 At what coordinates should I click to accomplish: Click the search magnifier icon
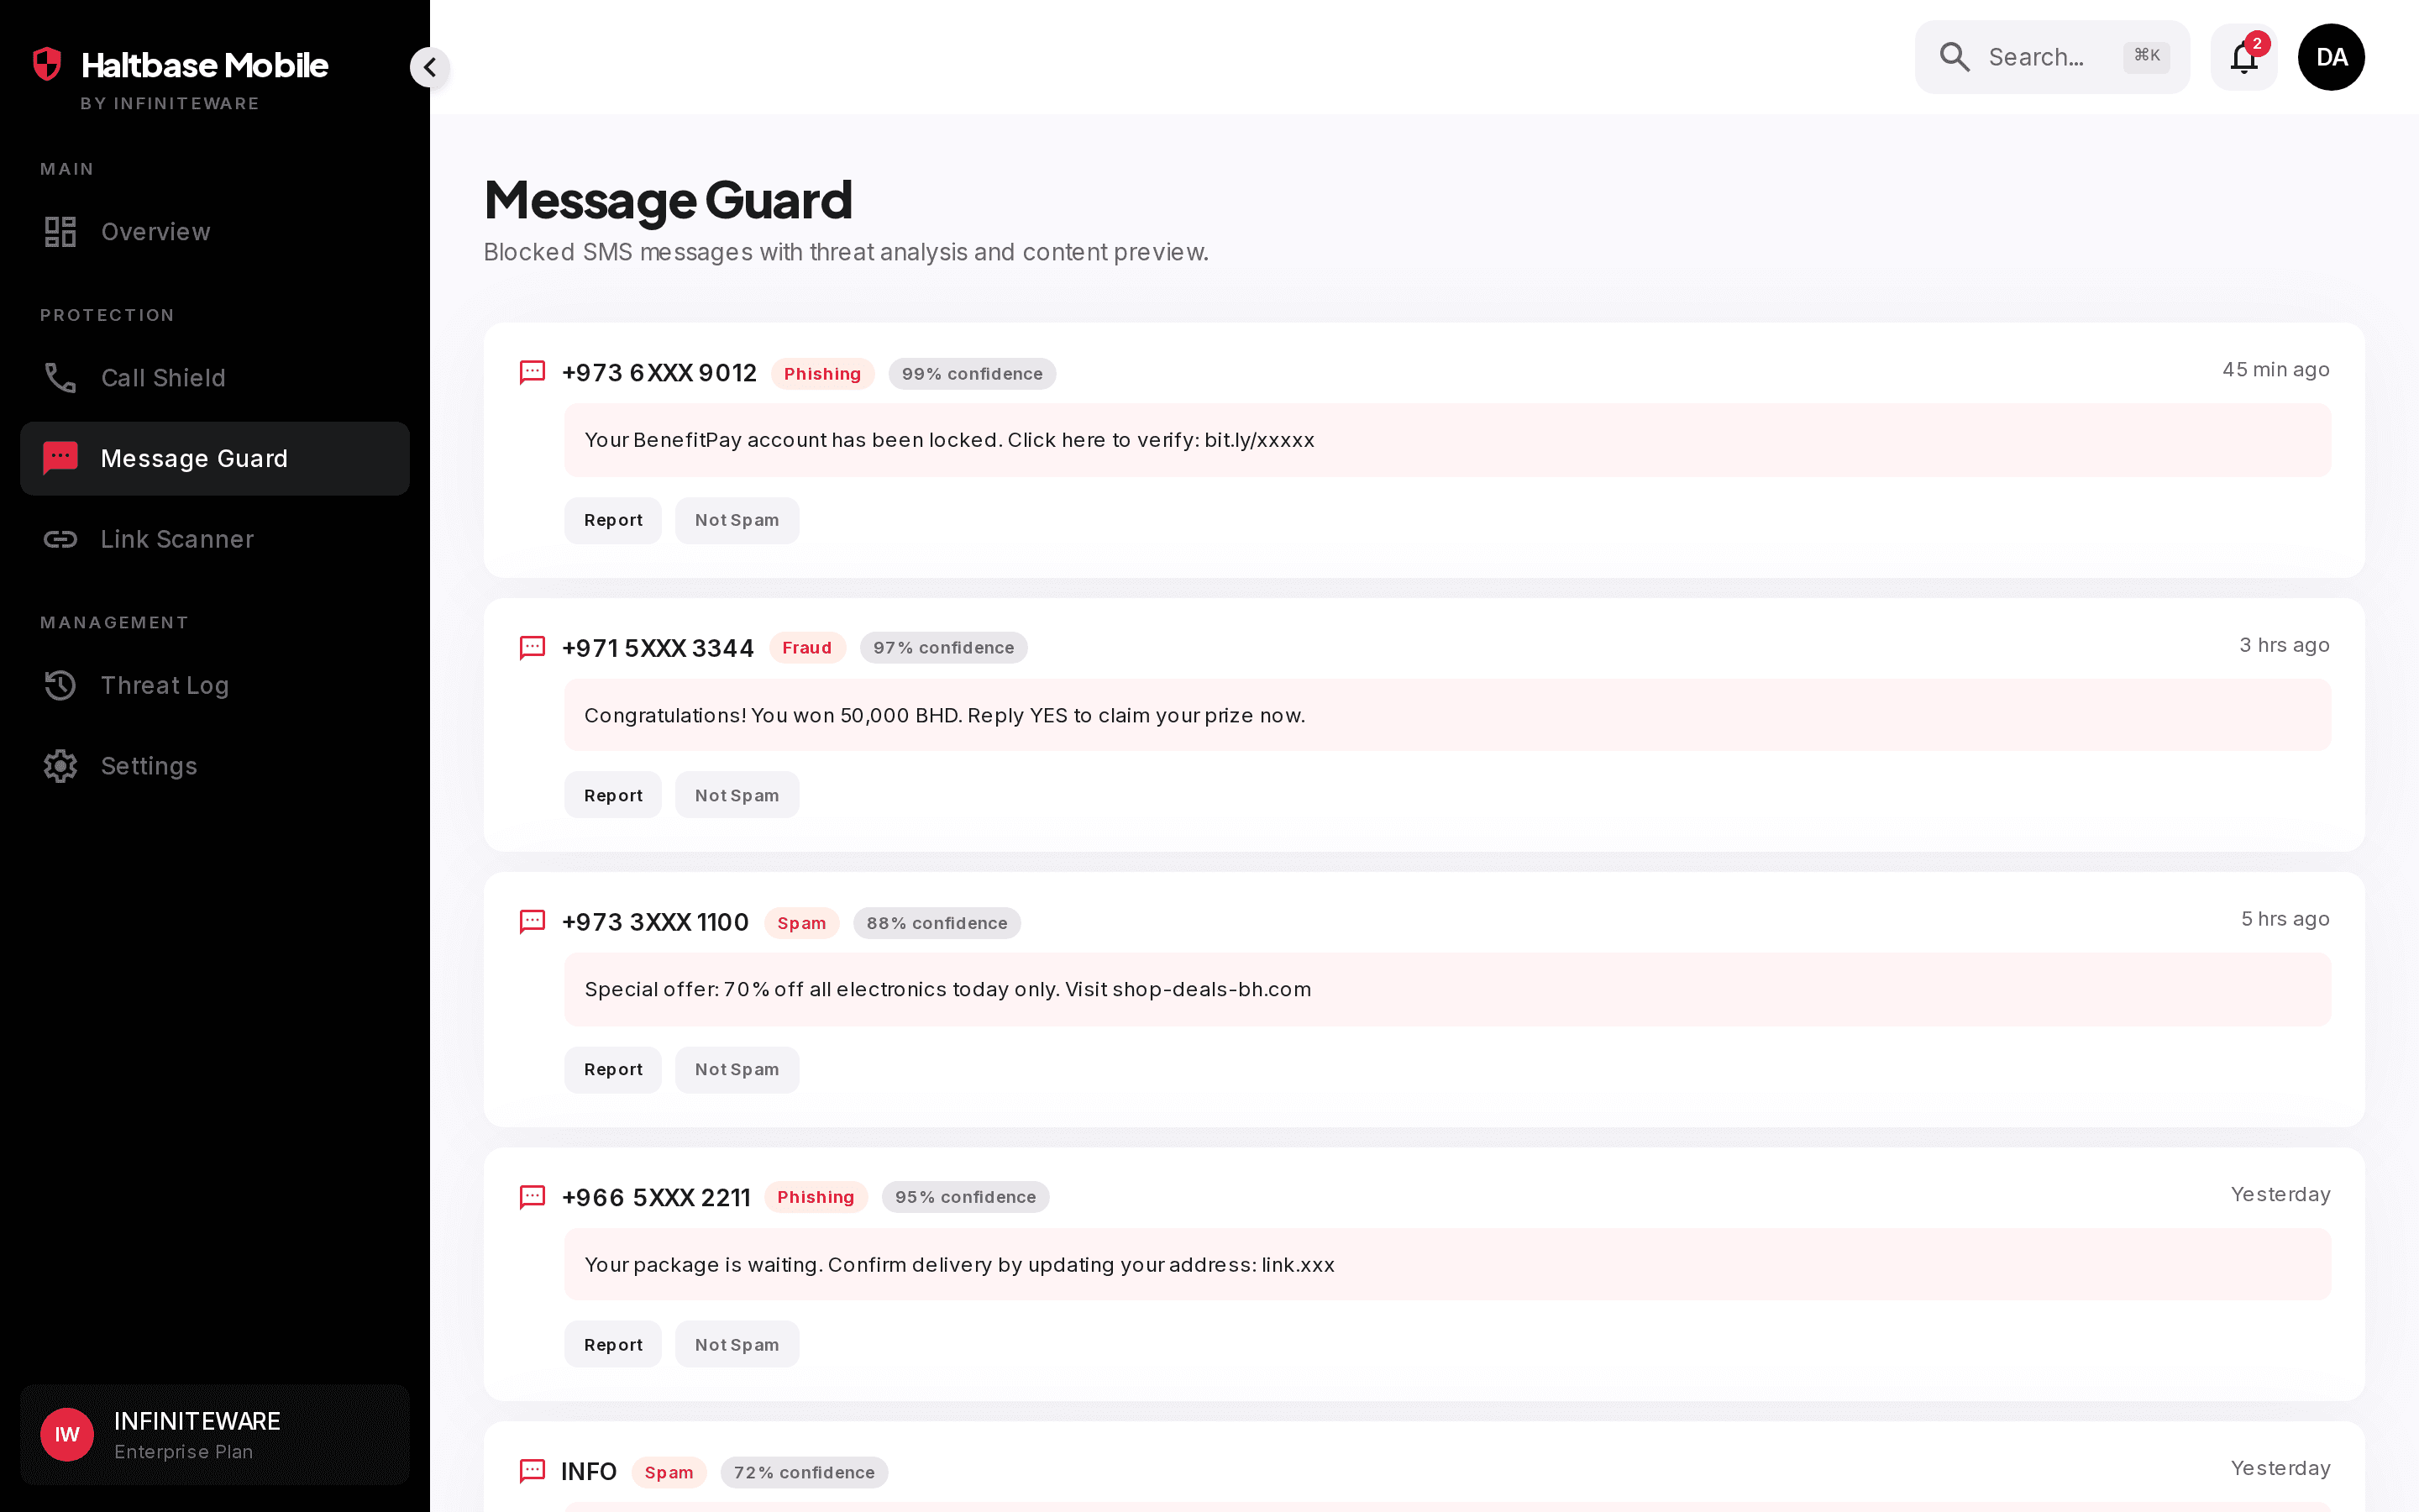point(1955,57)
